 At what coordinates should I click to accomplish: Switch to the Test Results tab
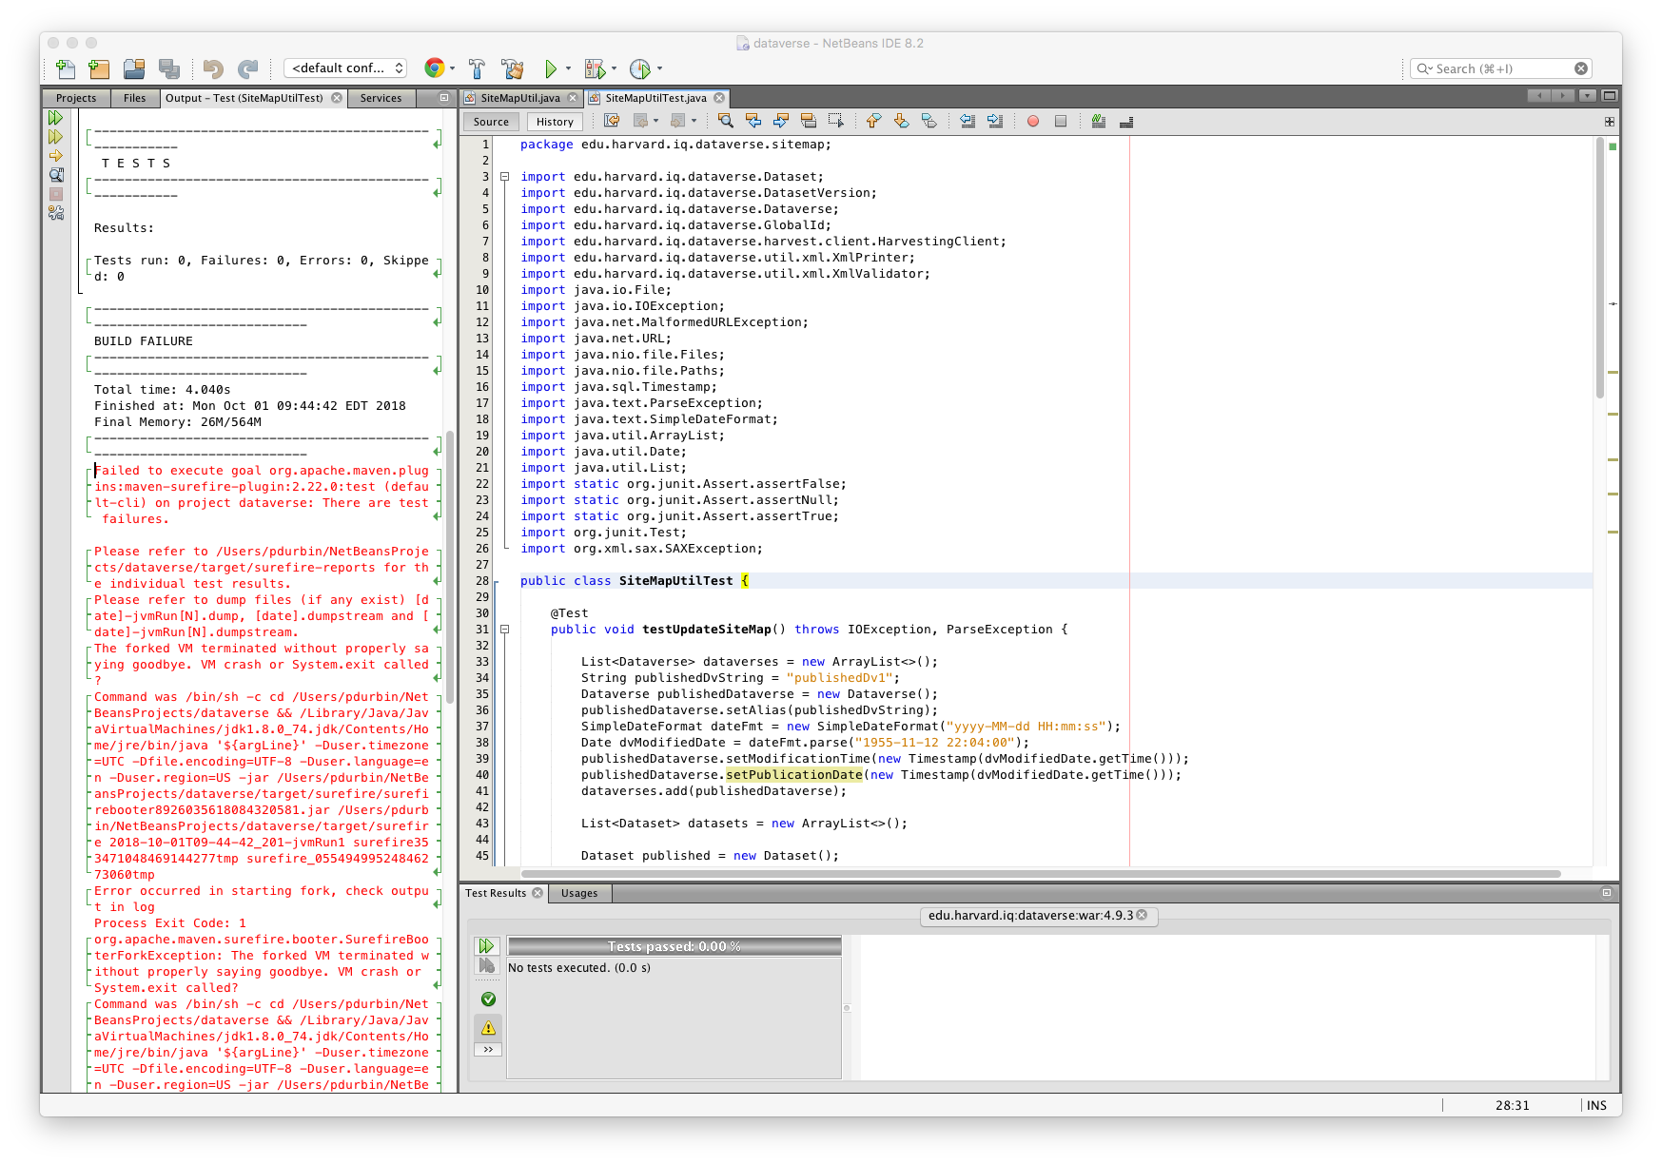[x=495, y=893]
